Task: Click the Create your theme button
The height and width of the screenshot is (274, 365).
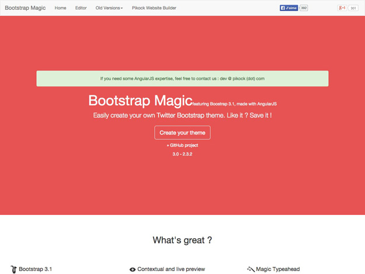Action: [x=182, y=133]
